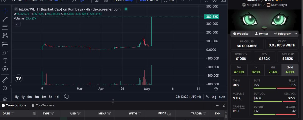Image resolution: width=303 pixels, height=120 pixels.
Task: Click the green market status dot
Action: click(126, 9)
